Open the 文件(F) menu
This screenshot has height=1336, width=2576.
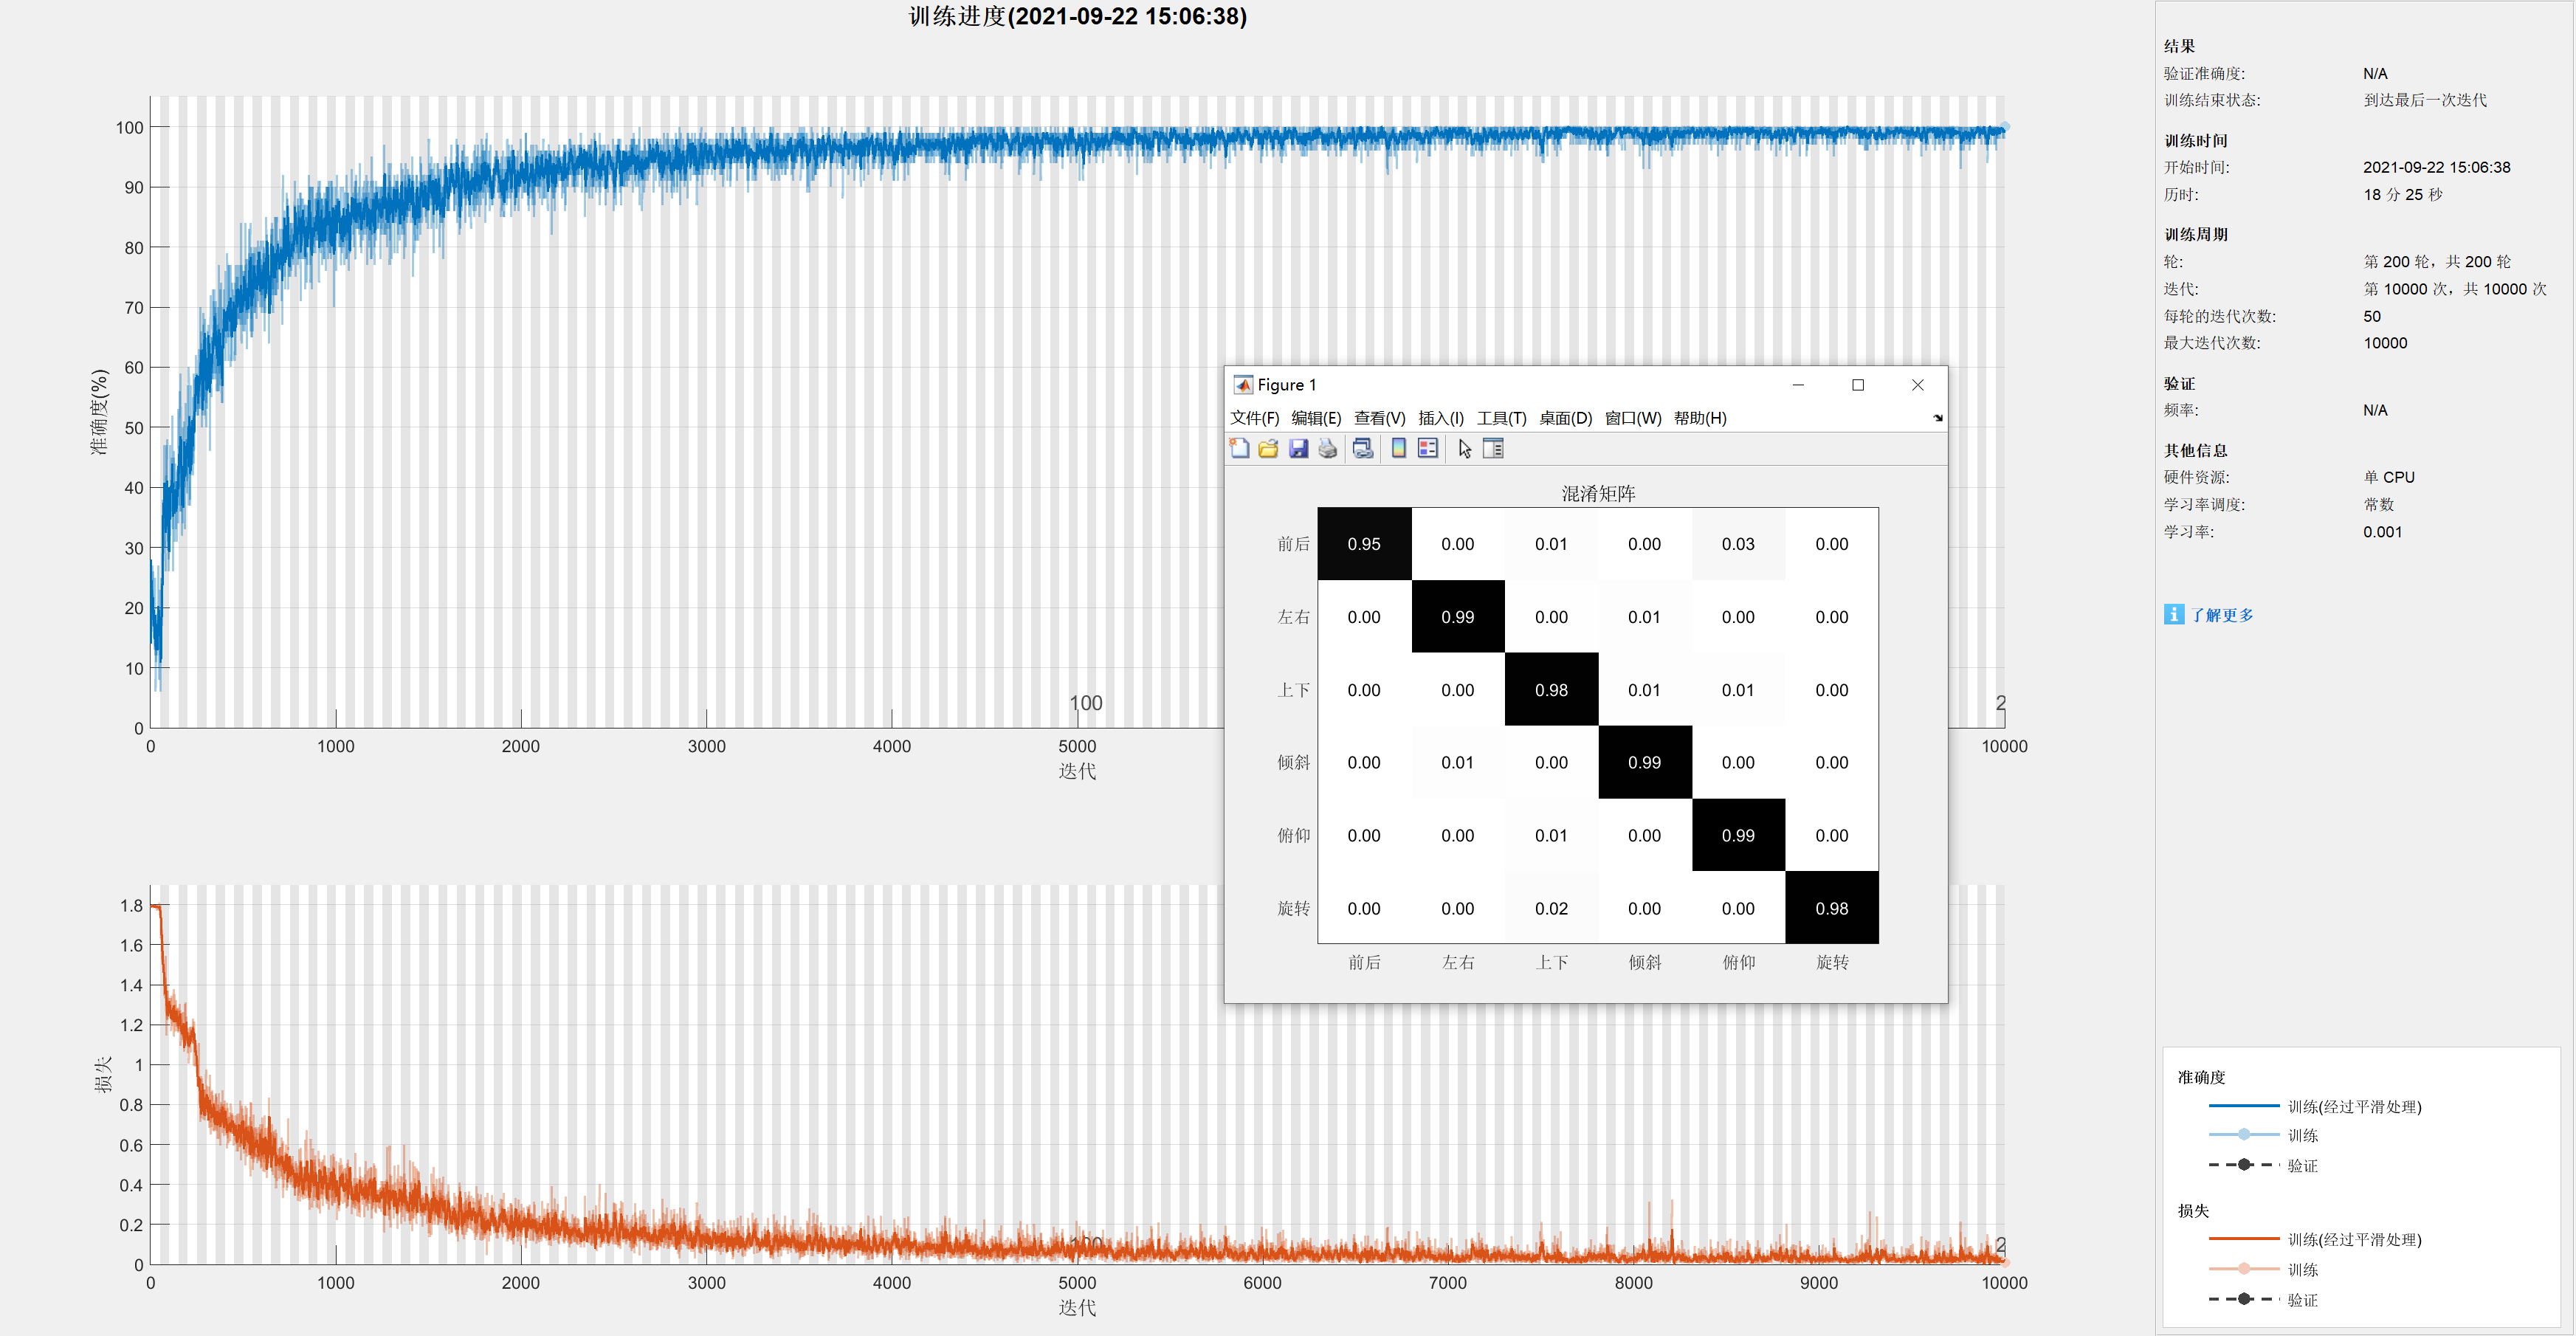(x=1254, y=418)
